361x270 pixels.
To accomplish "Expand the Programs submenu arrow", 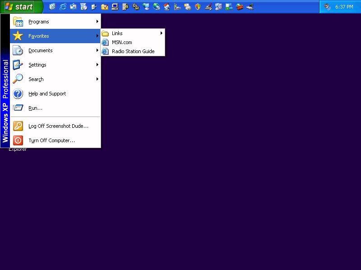I will (97, 22).
